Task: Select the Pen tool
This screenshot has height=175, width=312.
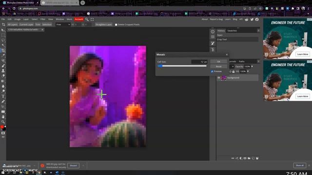Action: pyautogui.click(x=3, y=102)
